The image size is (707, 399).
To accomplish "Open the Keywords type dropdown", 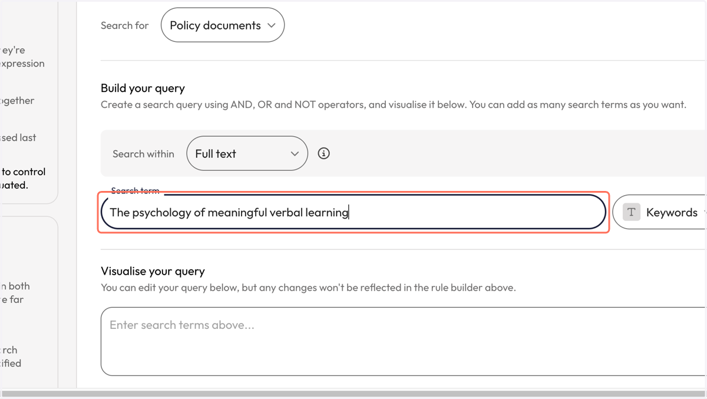I will [660, 212].
